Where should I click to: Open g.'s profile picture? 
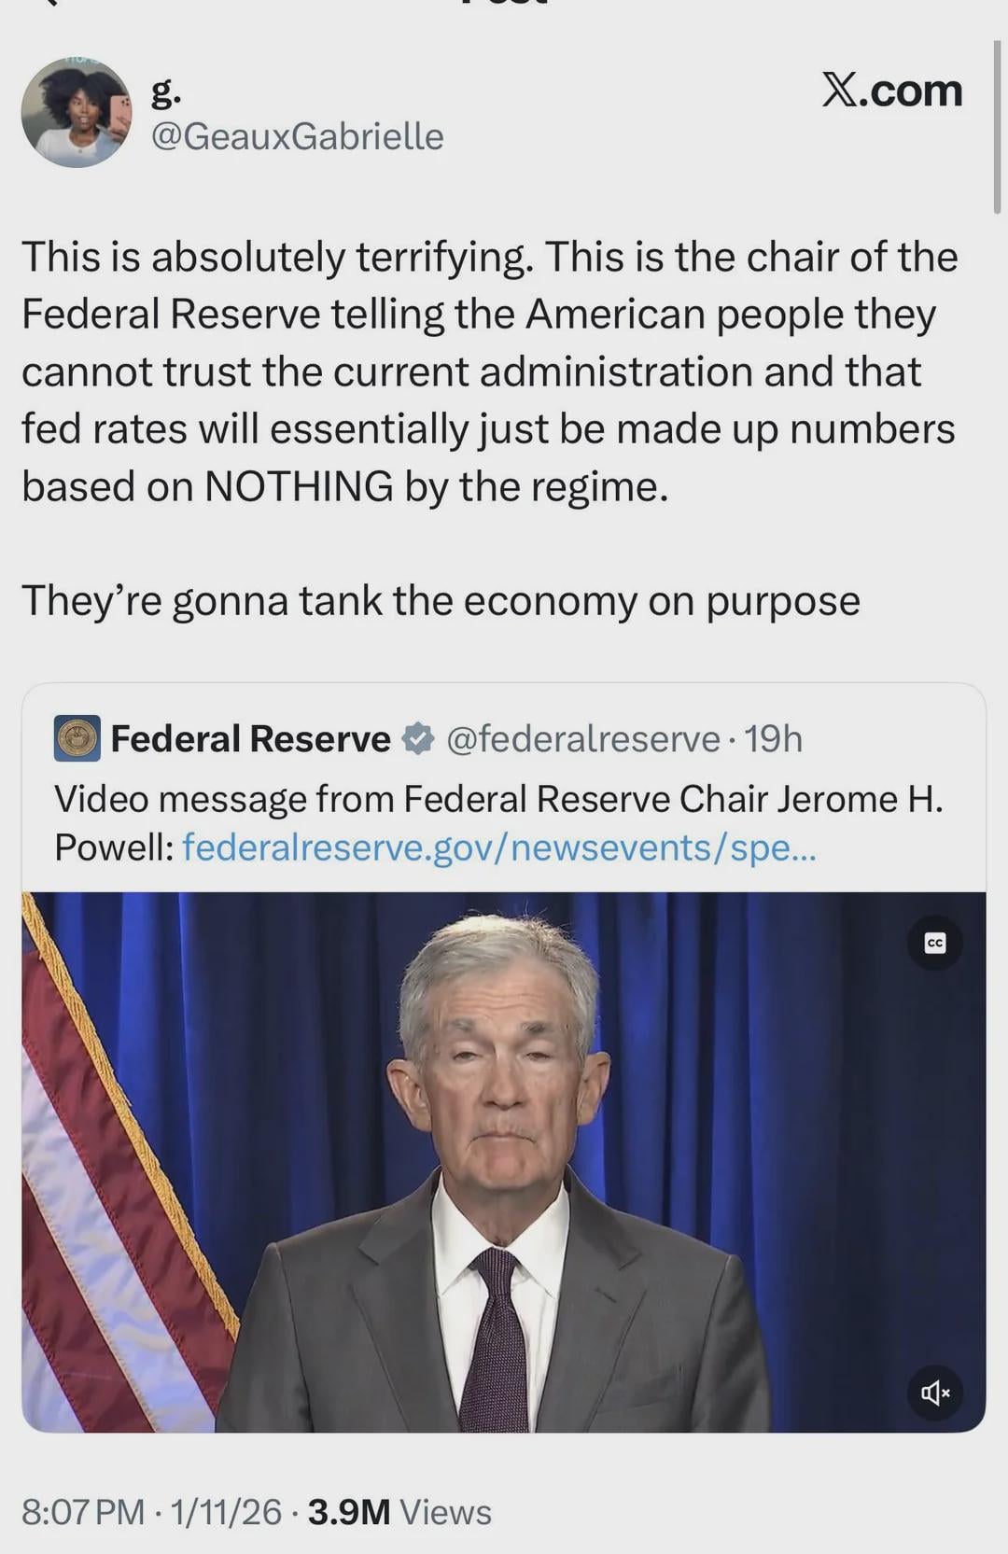[x=77, y=113]
